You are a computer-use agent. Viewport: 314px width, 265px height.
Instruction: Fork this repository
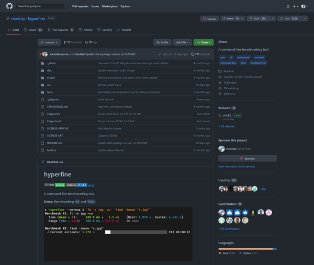258,19
